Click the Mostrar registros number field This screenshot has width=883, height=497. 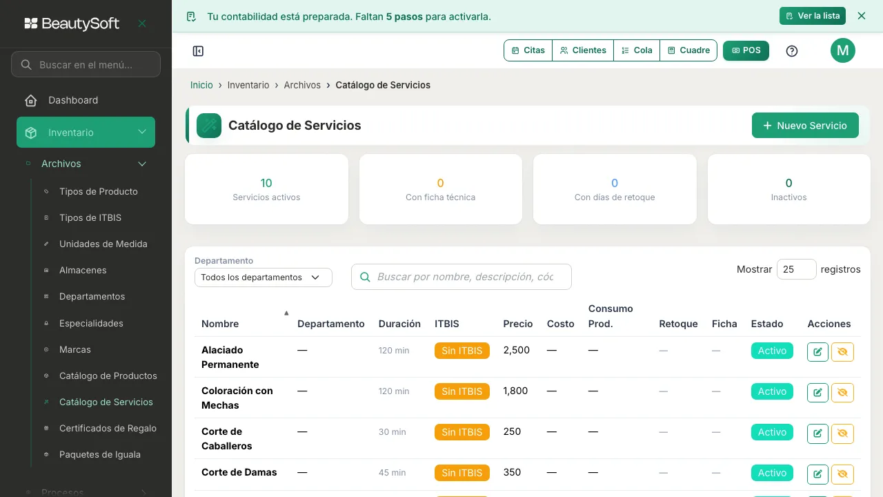point(797,269)
